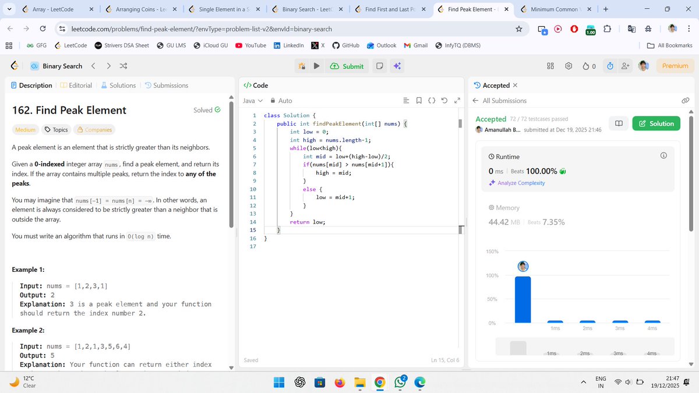Open the AI assistant sparkle icon
This screenshot has height=393, width=699.
397,66
